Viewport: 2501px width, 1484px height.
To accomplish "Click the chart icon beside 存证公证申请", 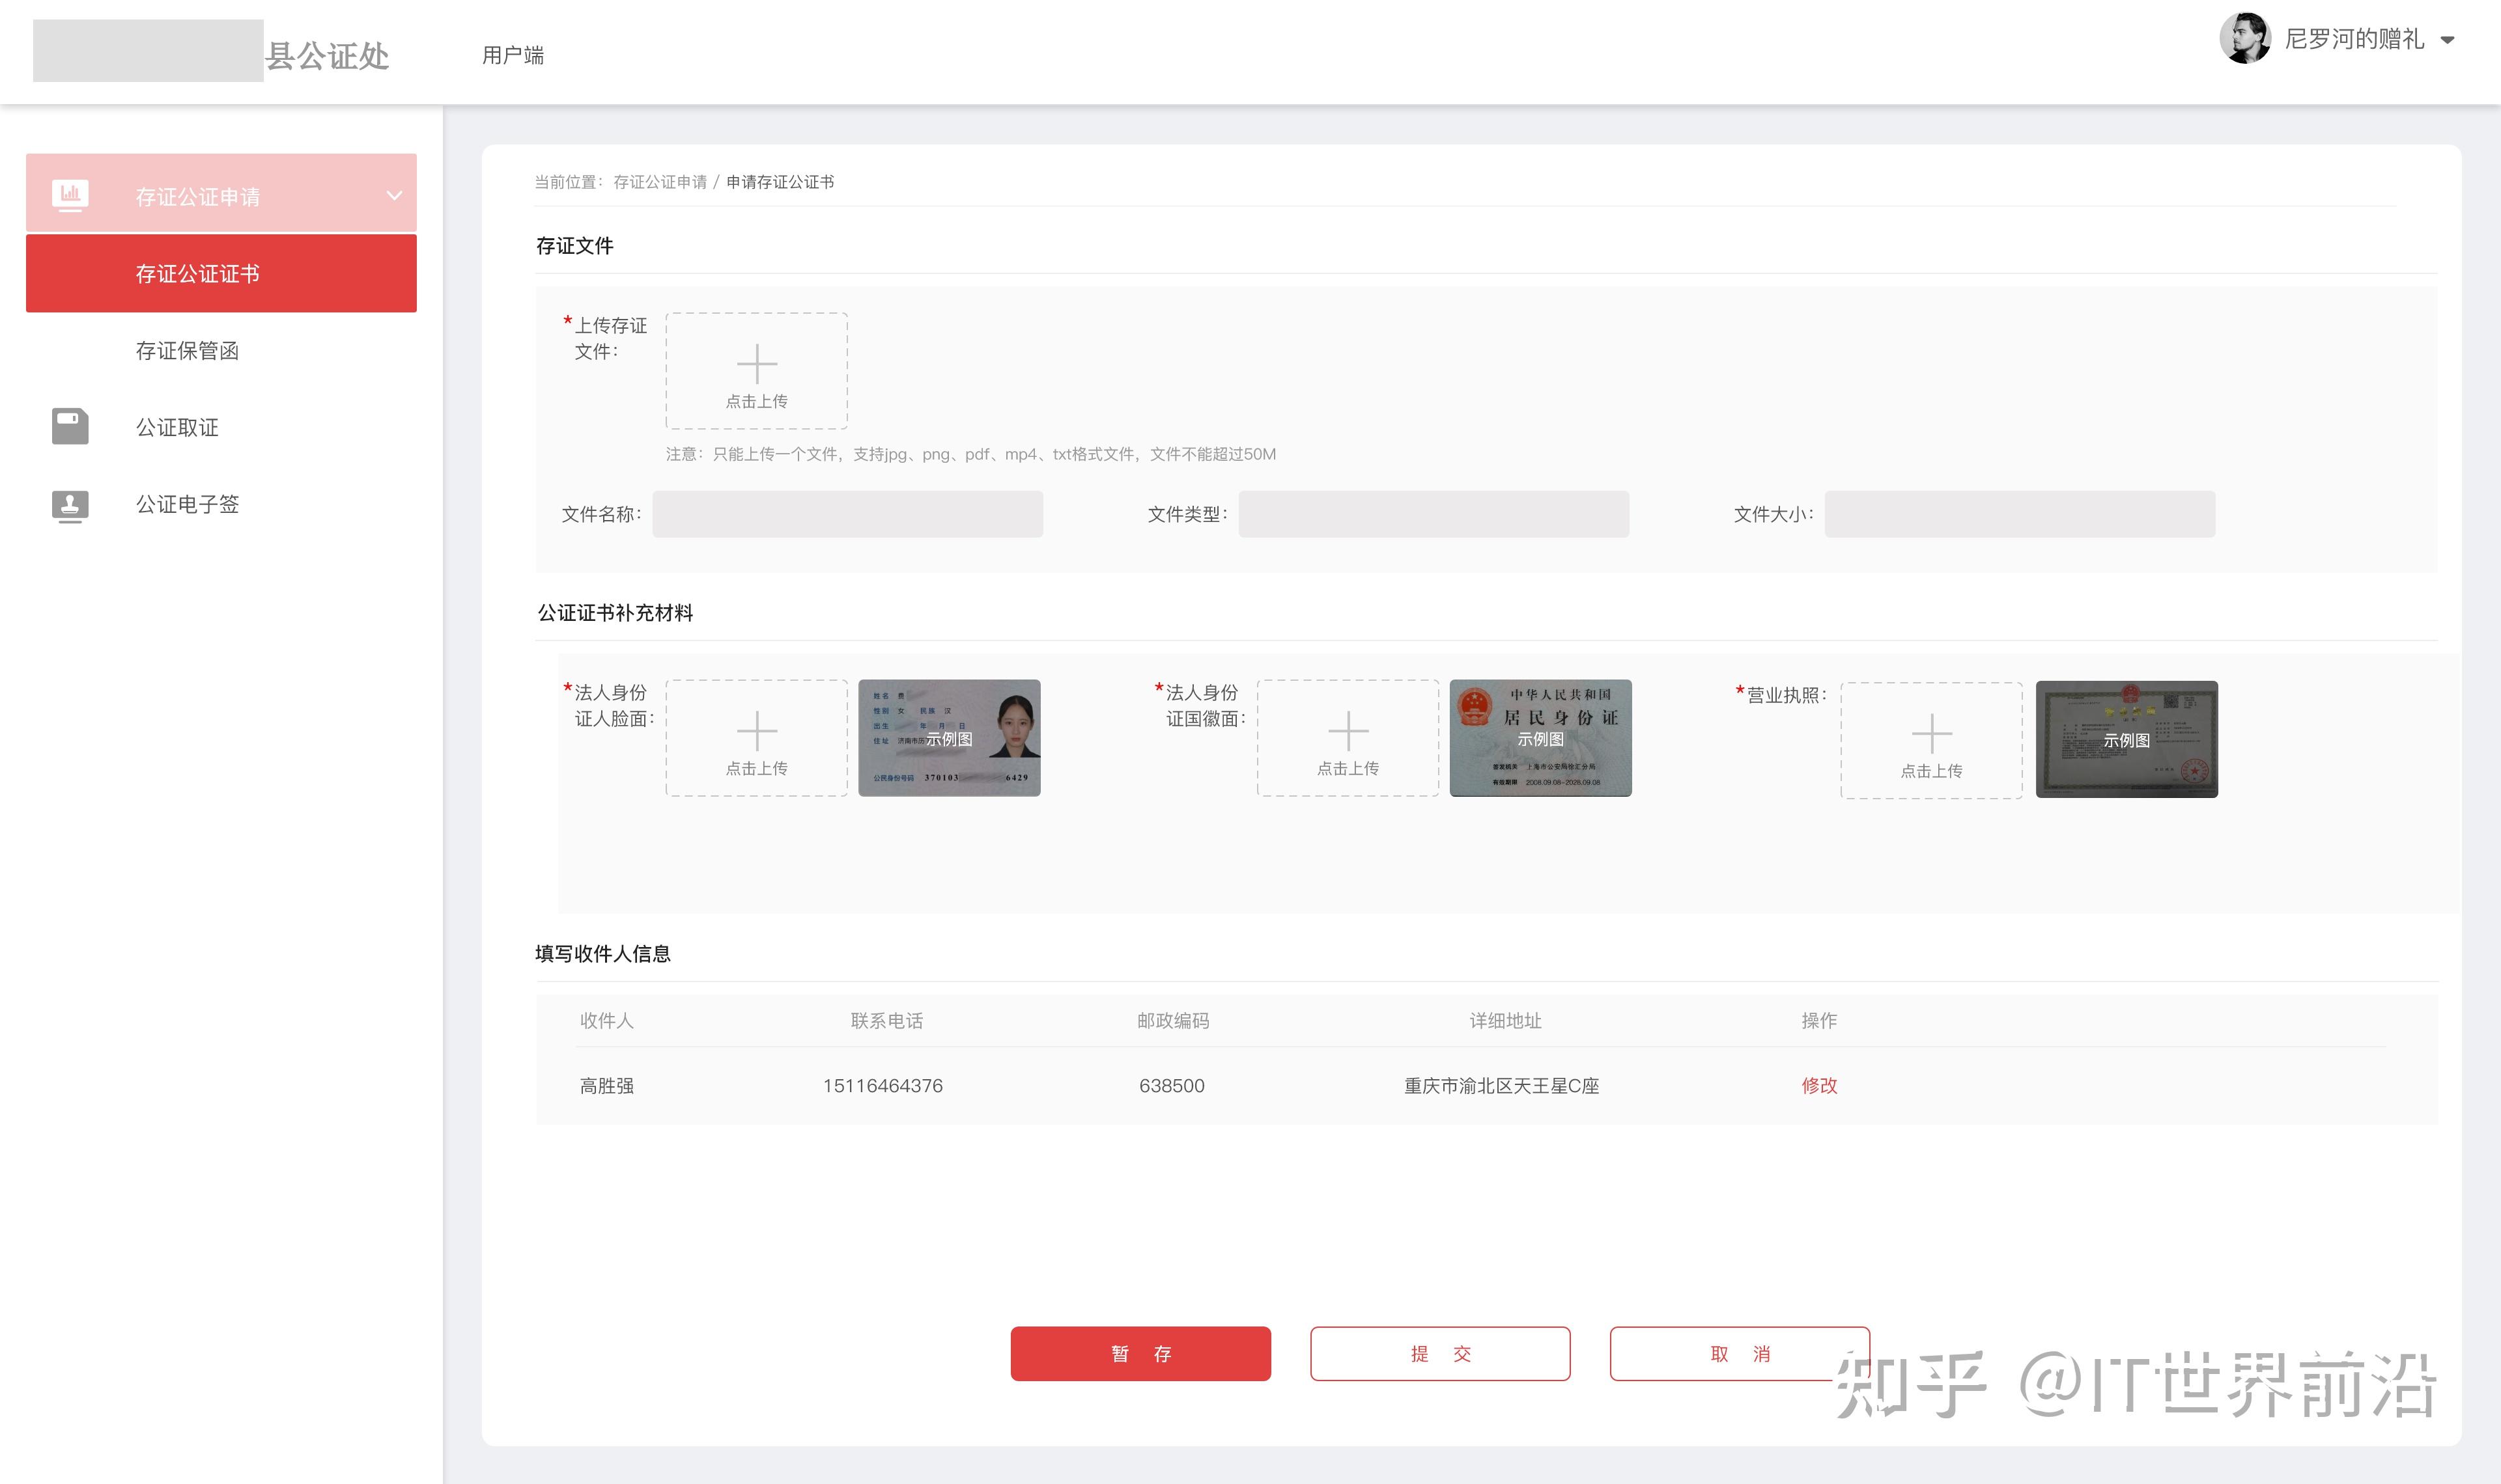I will [x=70, y=194].
